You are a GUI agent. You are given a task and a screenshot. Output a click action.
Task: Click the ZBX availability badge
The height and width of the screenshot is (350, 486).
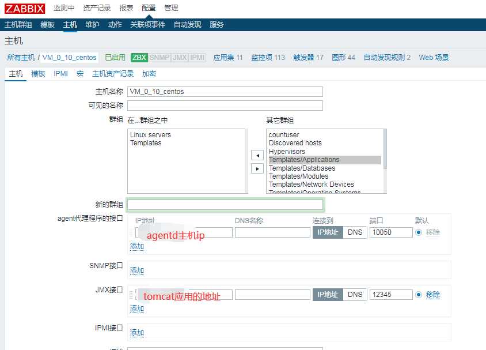click(x=139, y=58)
